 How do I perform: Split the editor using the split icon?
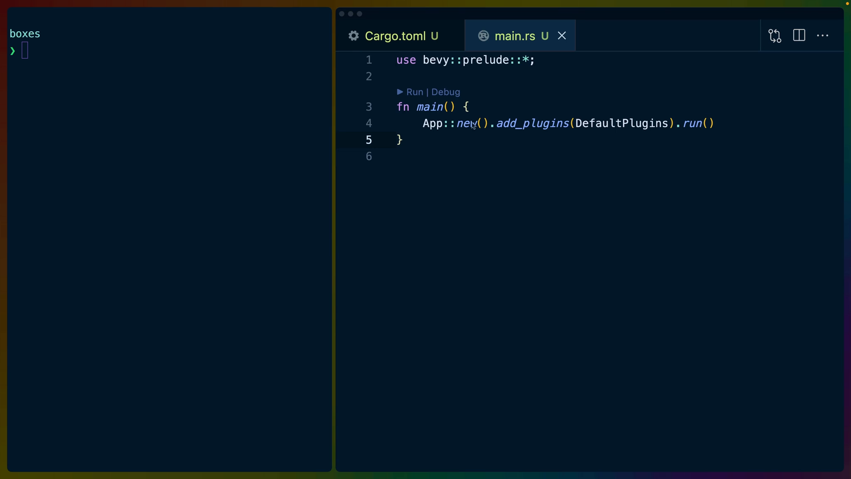pyautogui.click(x=799, y=35)
